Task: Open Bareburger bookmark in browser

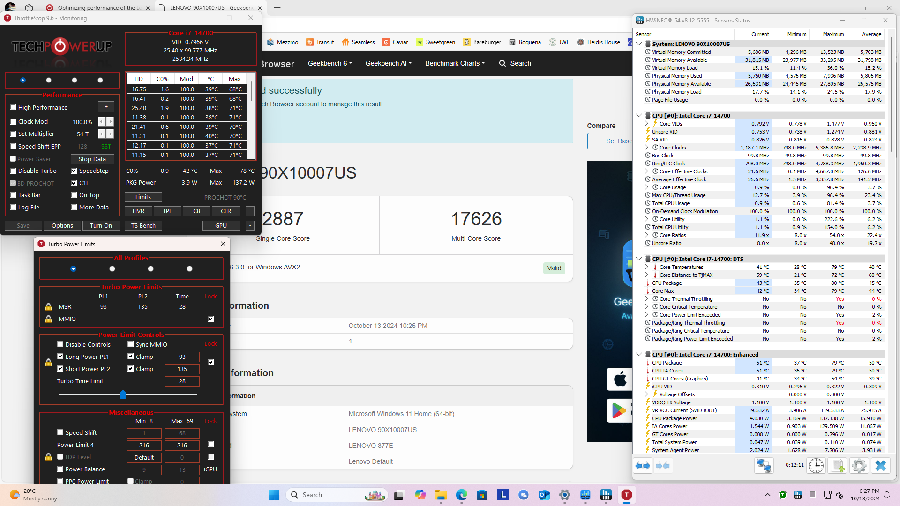Action: tap(482, 42)
